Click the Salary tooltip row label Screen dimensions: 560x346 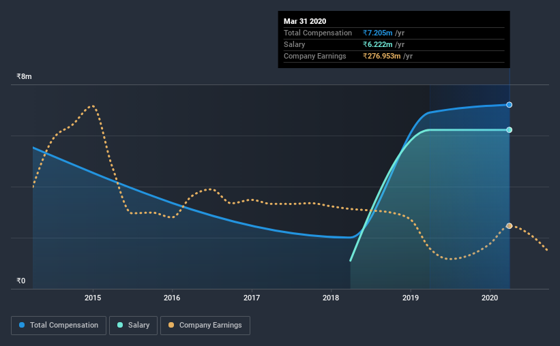point(294,44)
